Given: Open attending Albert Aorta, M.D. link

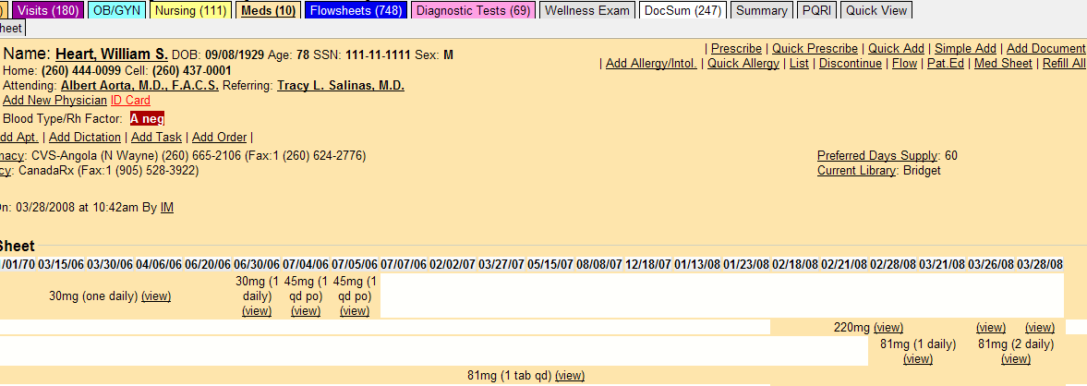Looking at the screenshot, I should point(140,86).
